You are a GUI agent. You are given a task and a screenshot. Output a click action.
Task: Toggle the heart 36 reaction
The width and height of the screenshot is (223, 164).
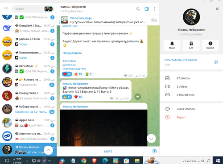pyautogui.click(x=67, y=74)
